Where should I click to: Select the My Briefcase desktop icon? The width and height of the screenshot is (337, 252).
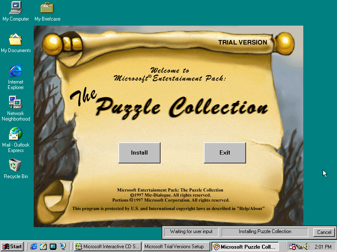pos(47,12)
